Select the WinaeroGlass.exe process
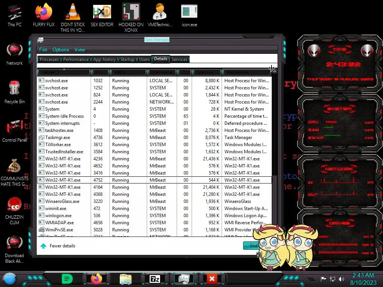383x287 pixels. [154, 201]
